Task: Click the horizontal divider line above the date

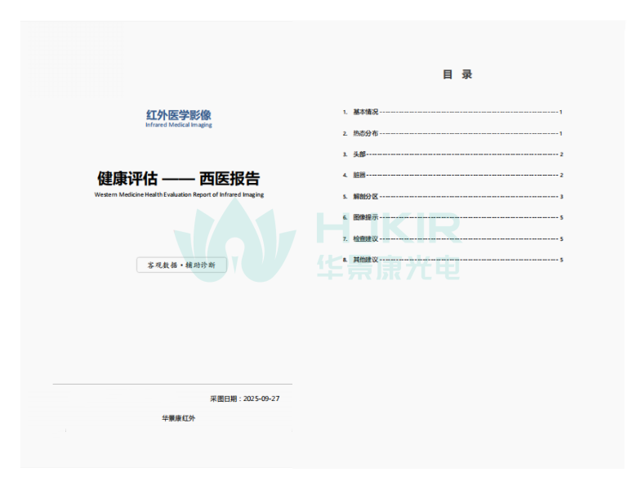Action: click(172, 384)
